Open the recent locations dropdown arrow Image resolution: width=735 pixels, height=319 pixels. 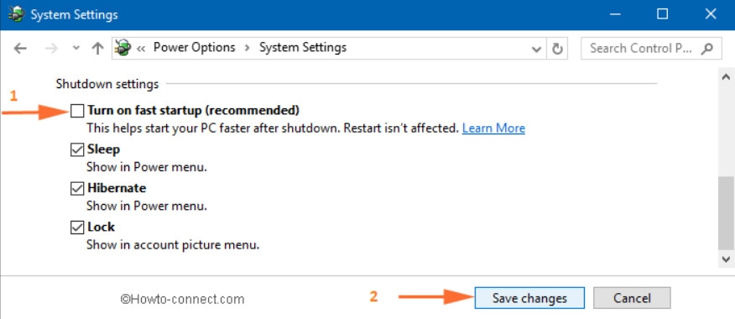tap(76, 49)
